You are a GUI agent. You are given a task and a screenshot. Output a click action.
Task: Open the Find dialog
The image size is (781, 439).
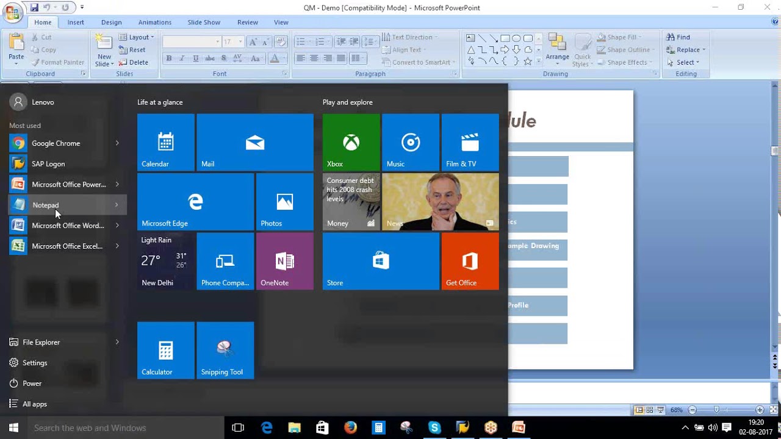678,37
